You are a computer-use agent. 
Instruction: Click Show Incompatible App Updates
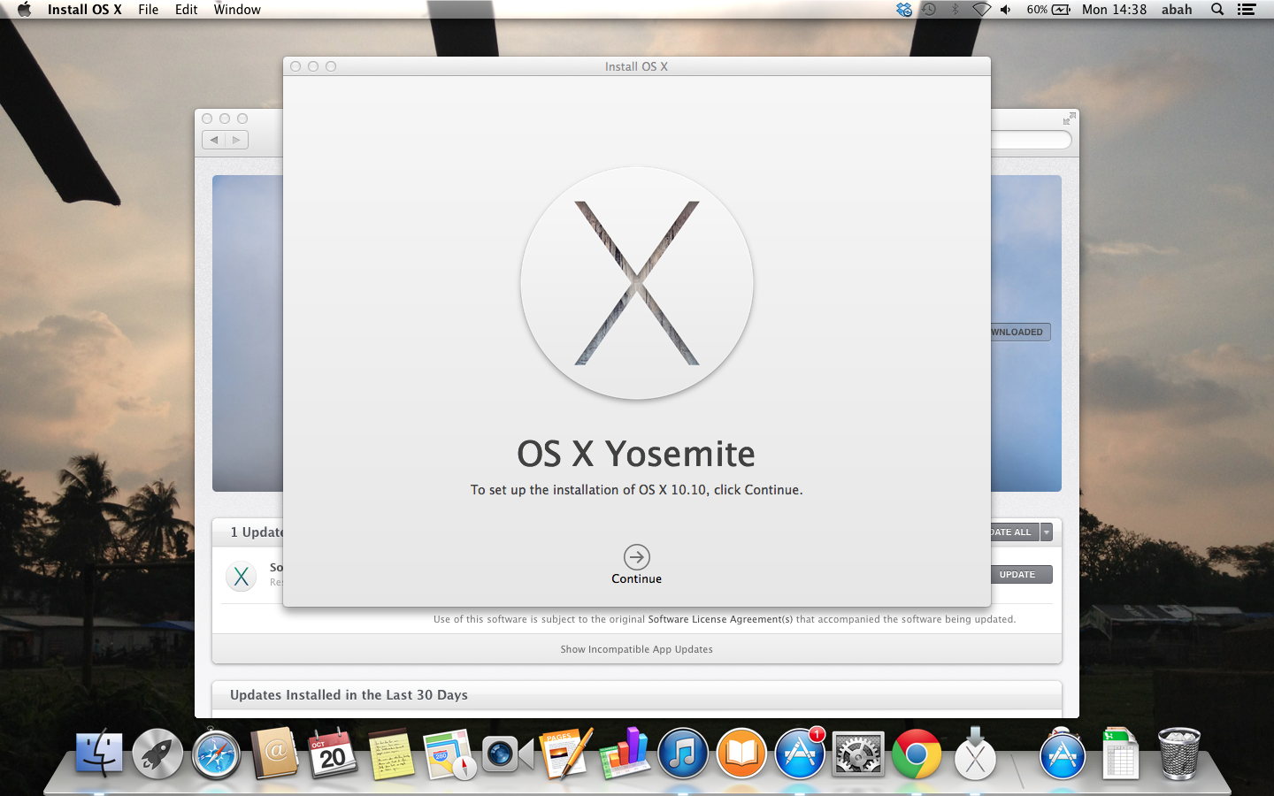point(636,649)
